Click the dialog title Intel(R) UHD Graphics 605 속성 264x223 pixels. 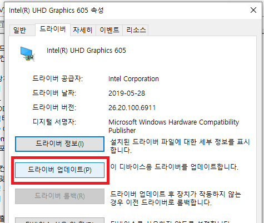pyautogui.click(x=56, y=11)
